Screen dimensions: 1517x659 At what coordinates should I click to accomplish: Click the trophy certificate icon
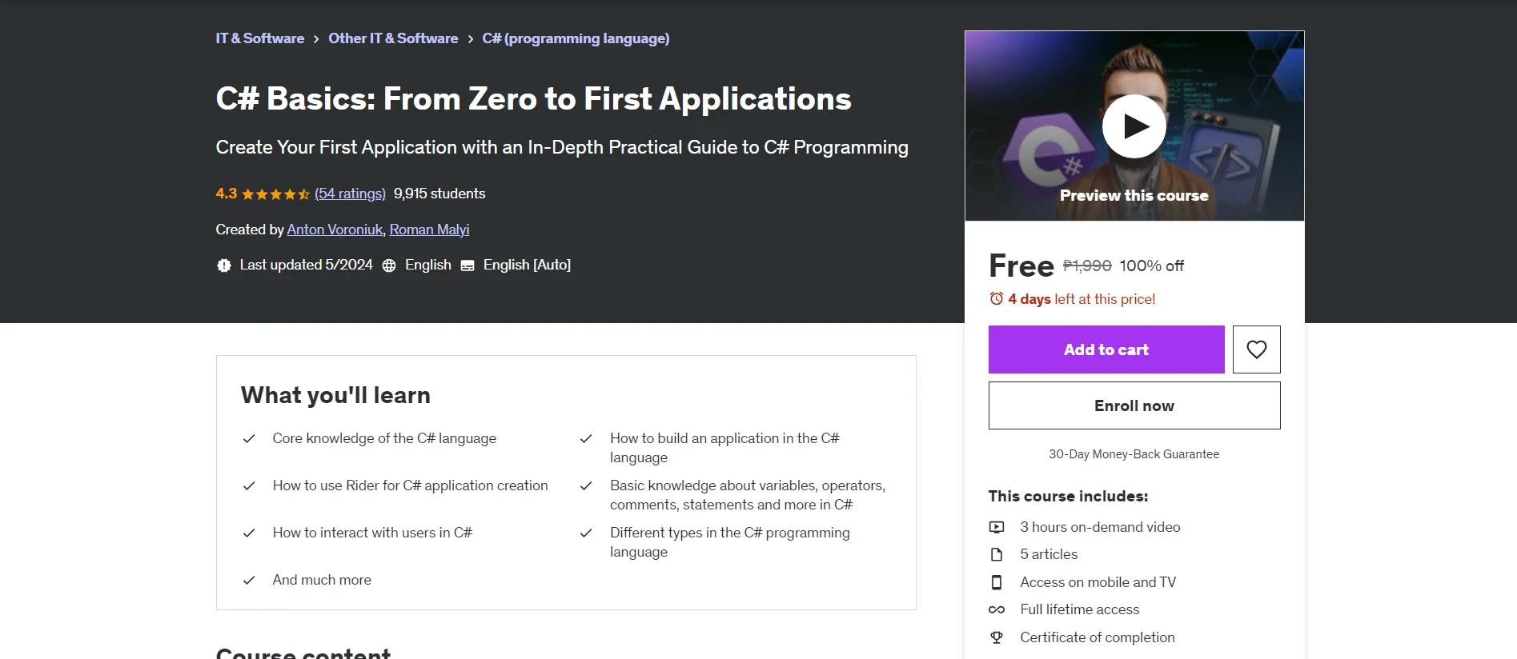click(x=997, y=637)
